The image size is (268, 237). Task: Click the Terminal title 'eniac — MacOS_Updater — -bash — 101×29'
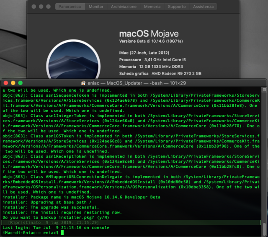tap(137, 83)
